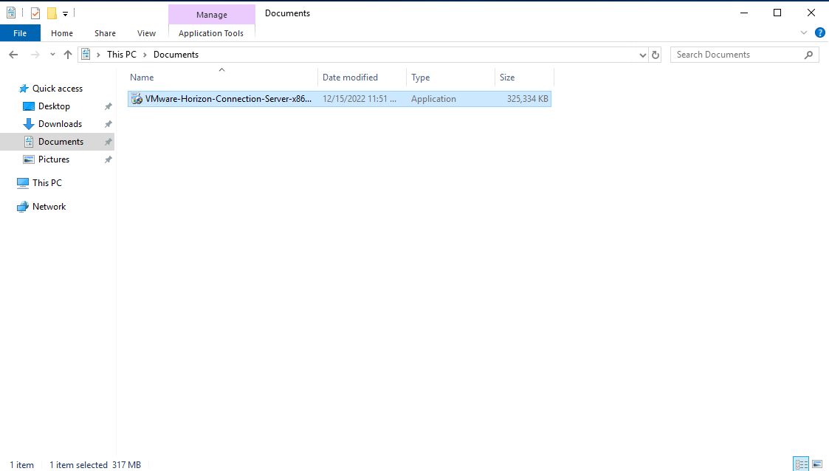Sort by Date modified column header
The height and width of the screenshot is (471, 829).
click(x=362, y=78)
